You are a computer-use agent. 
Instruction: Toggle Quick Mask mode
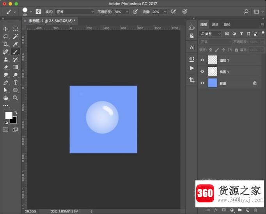(x=5, y=130)
